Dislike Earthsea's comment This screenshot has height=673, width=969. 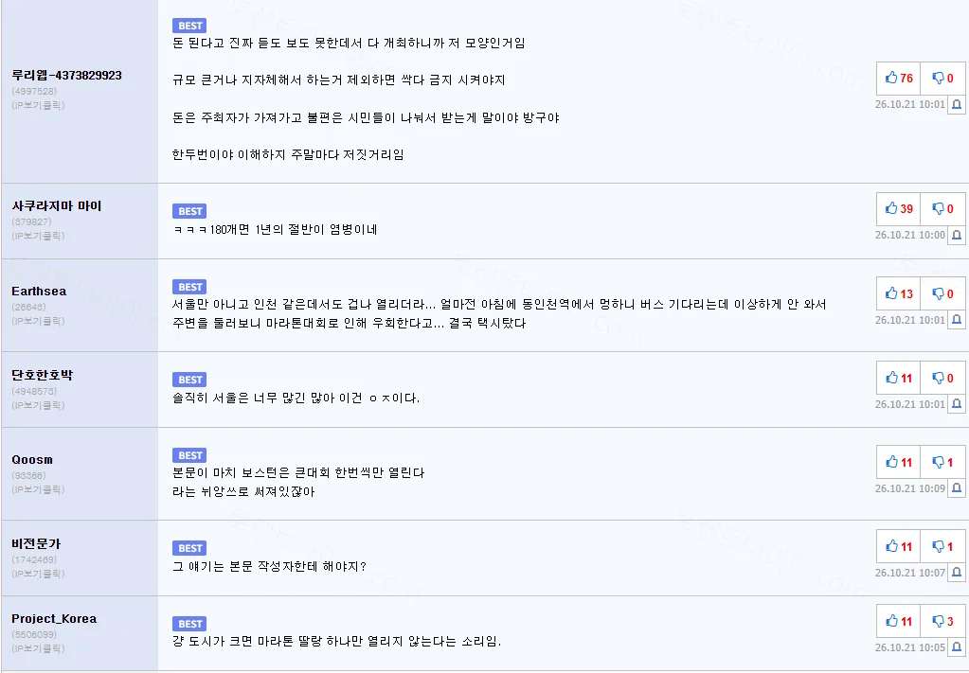(942, 293)
